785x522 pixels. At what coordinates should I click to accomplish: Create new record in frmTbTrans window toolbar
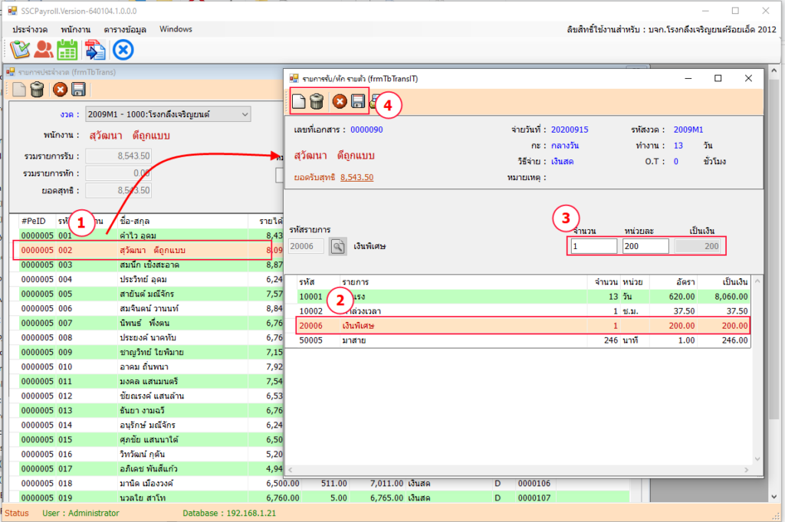(19, 90)
